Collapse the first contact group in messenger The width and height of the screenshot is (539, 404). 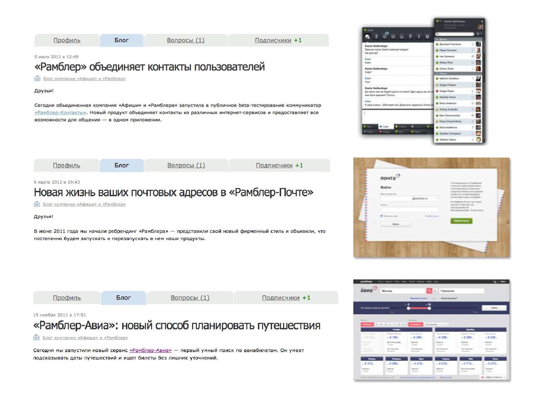coord(437,39)
